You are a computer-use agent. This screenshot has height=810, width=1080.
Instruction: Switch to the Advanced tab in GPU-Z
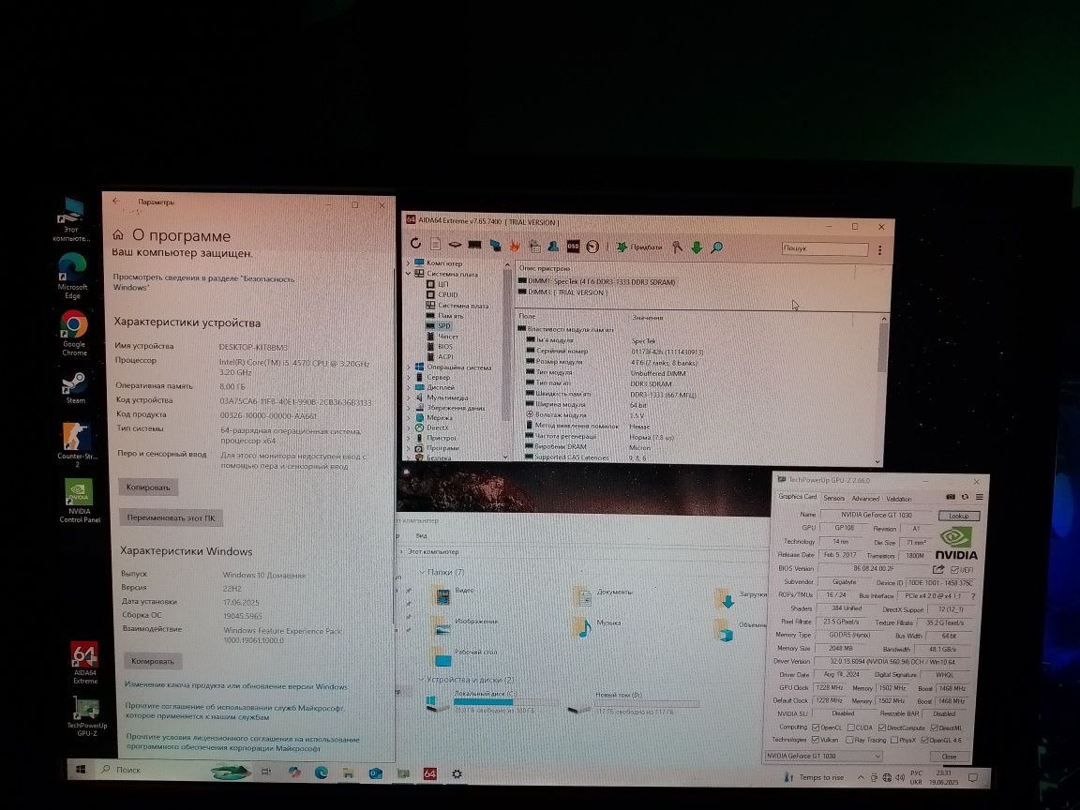point(865,498)
